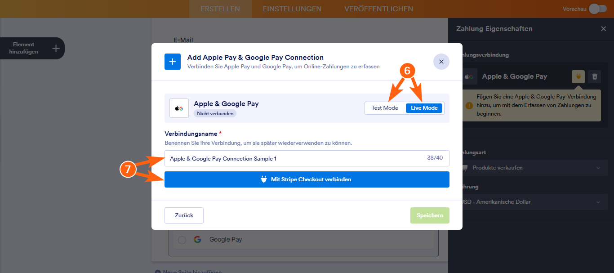Viewport: 614px width, 273px height.
Task: Click the trash delete icon in side panel
Action: tap(595, 76)
